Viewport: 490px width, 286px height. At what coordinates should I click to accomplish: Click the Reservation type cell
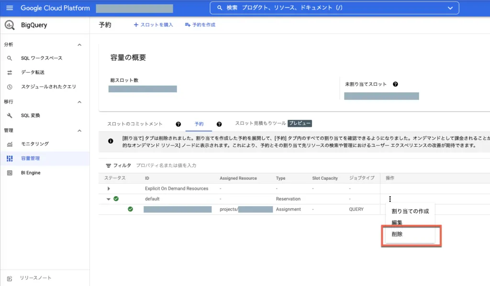click(288, 199)
